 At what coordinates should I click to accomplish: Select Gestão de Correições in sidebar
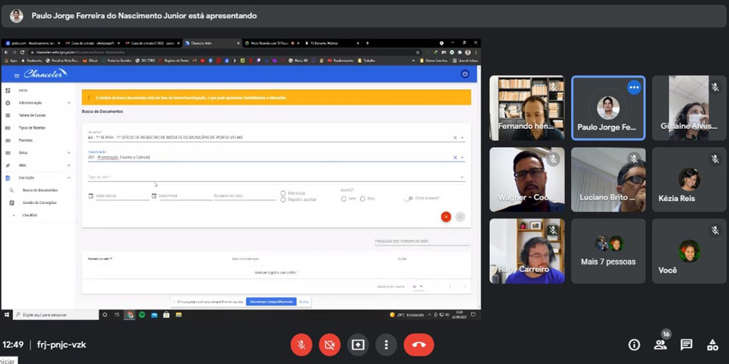[40, 202]
